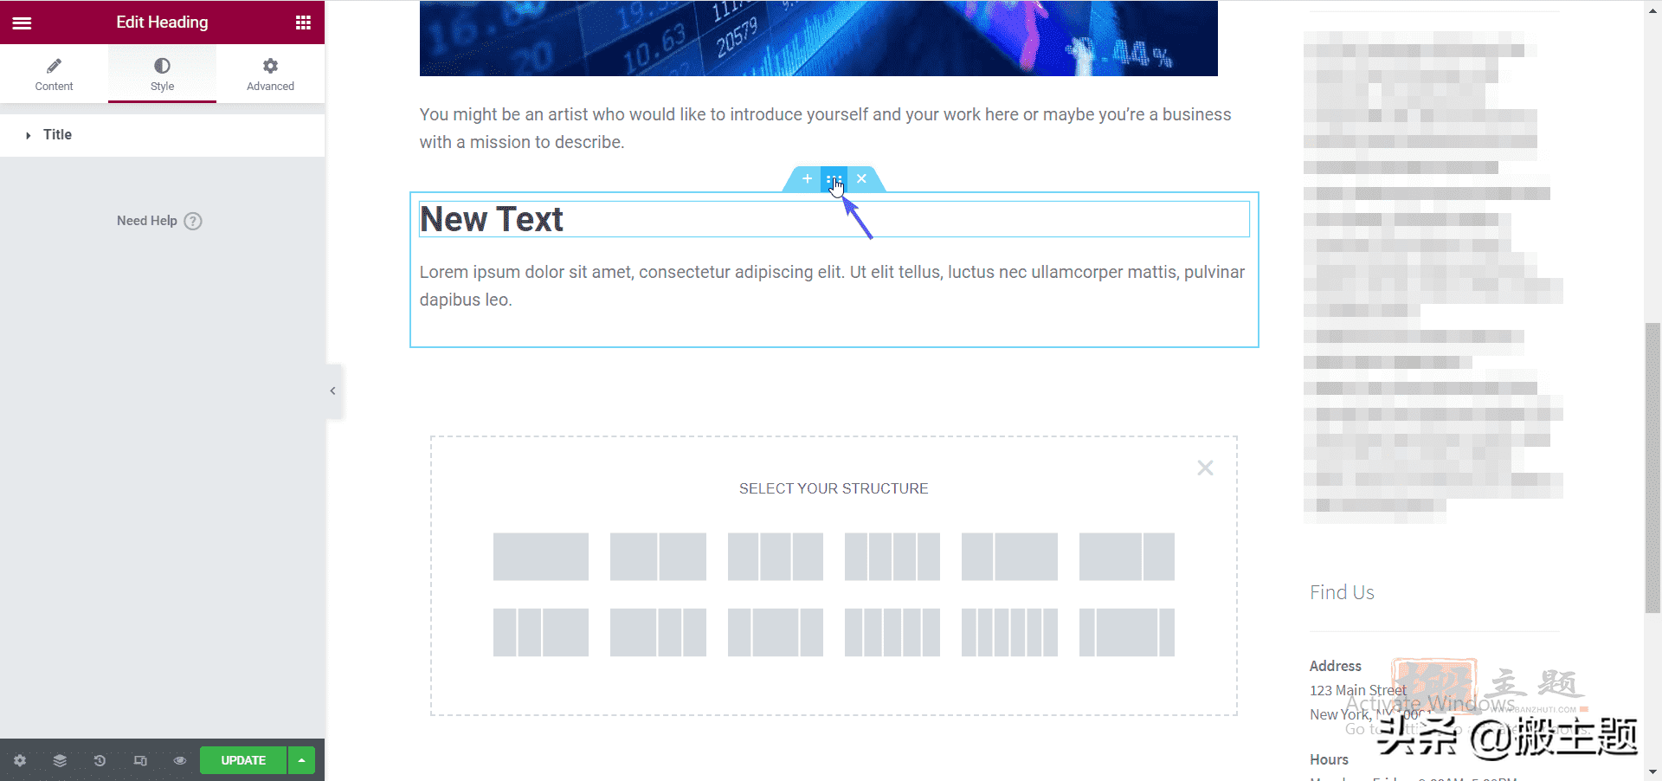Click the Hours label in sidebar
The width and height of the screenshot is (1662, 781).
tap(1329, 759)
